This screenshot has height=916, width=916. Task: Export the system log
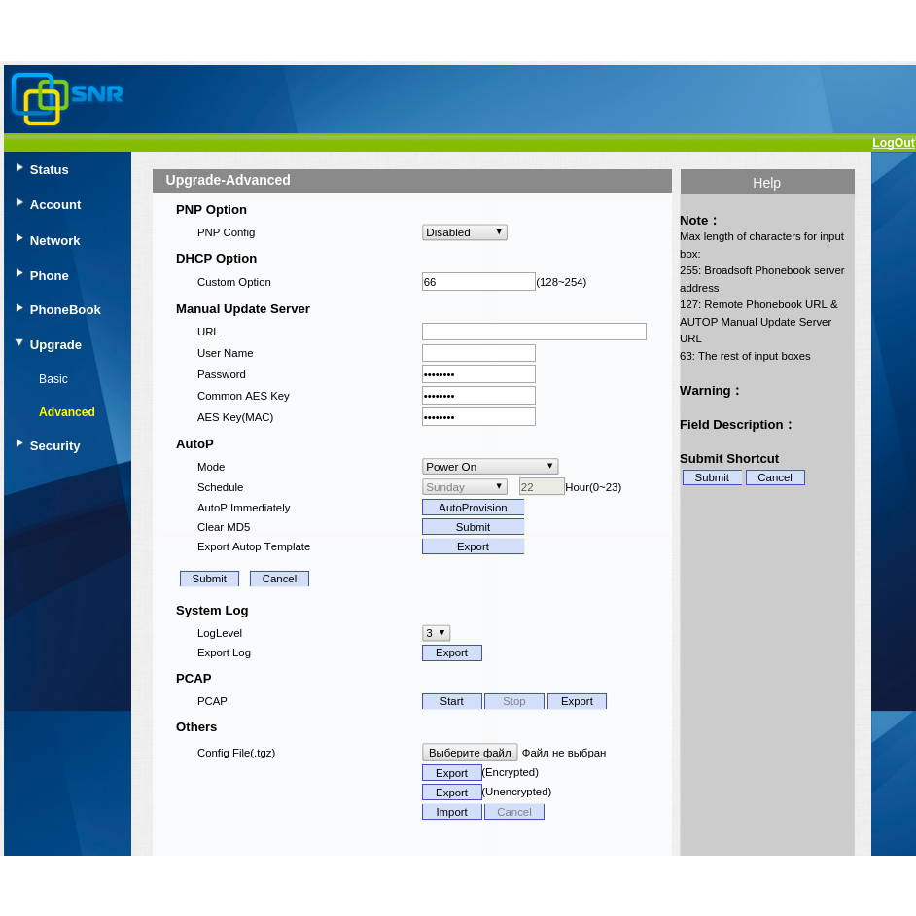tap(451, 652)
